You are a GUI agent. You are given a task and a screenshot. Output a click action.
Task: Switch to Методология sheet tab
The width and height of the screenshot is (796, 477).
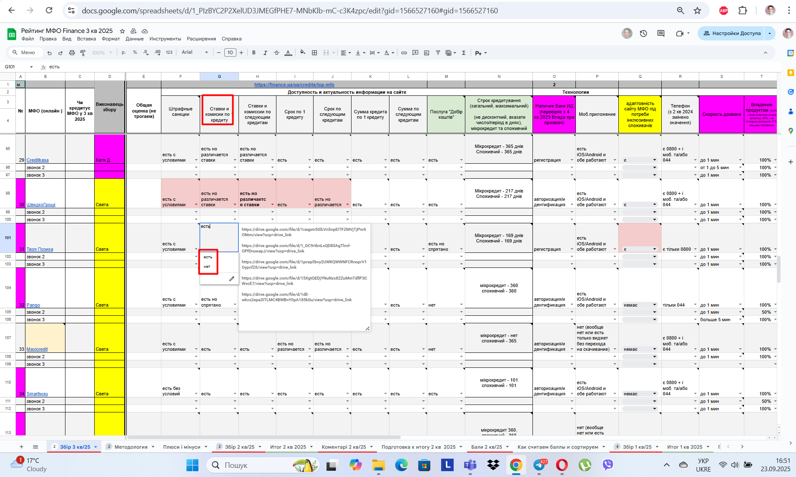point(131,447)
